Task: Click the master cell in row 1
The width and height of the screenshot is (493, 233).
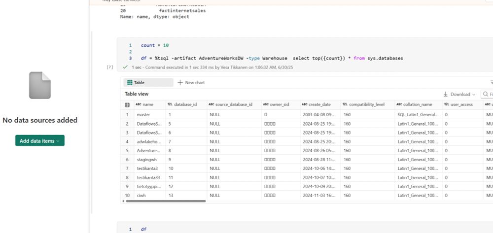Action: 150,115
